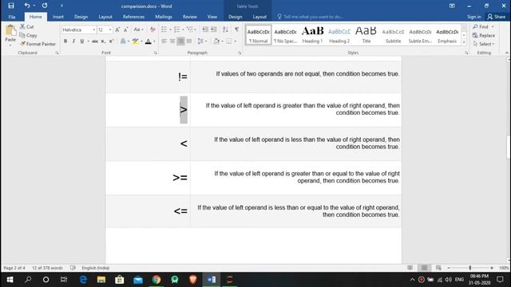The image size is (511, 287).
Task: Toggle strikethrough formatting
Action: click(94, 41)
